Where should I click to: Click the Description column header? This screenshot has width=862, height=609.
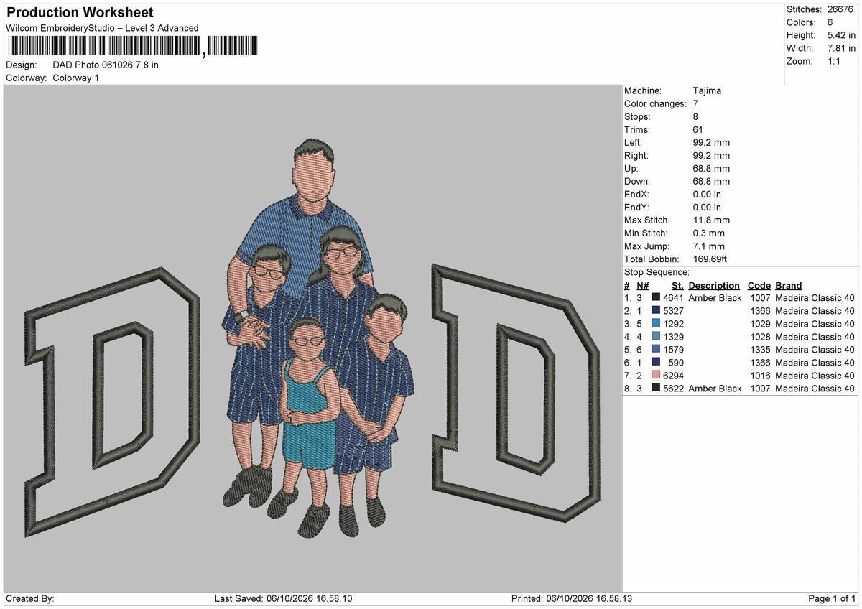(x=714, y=285)
